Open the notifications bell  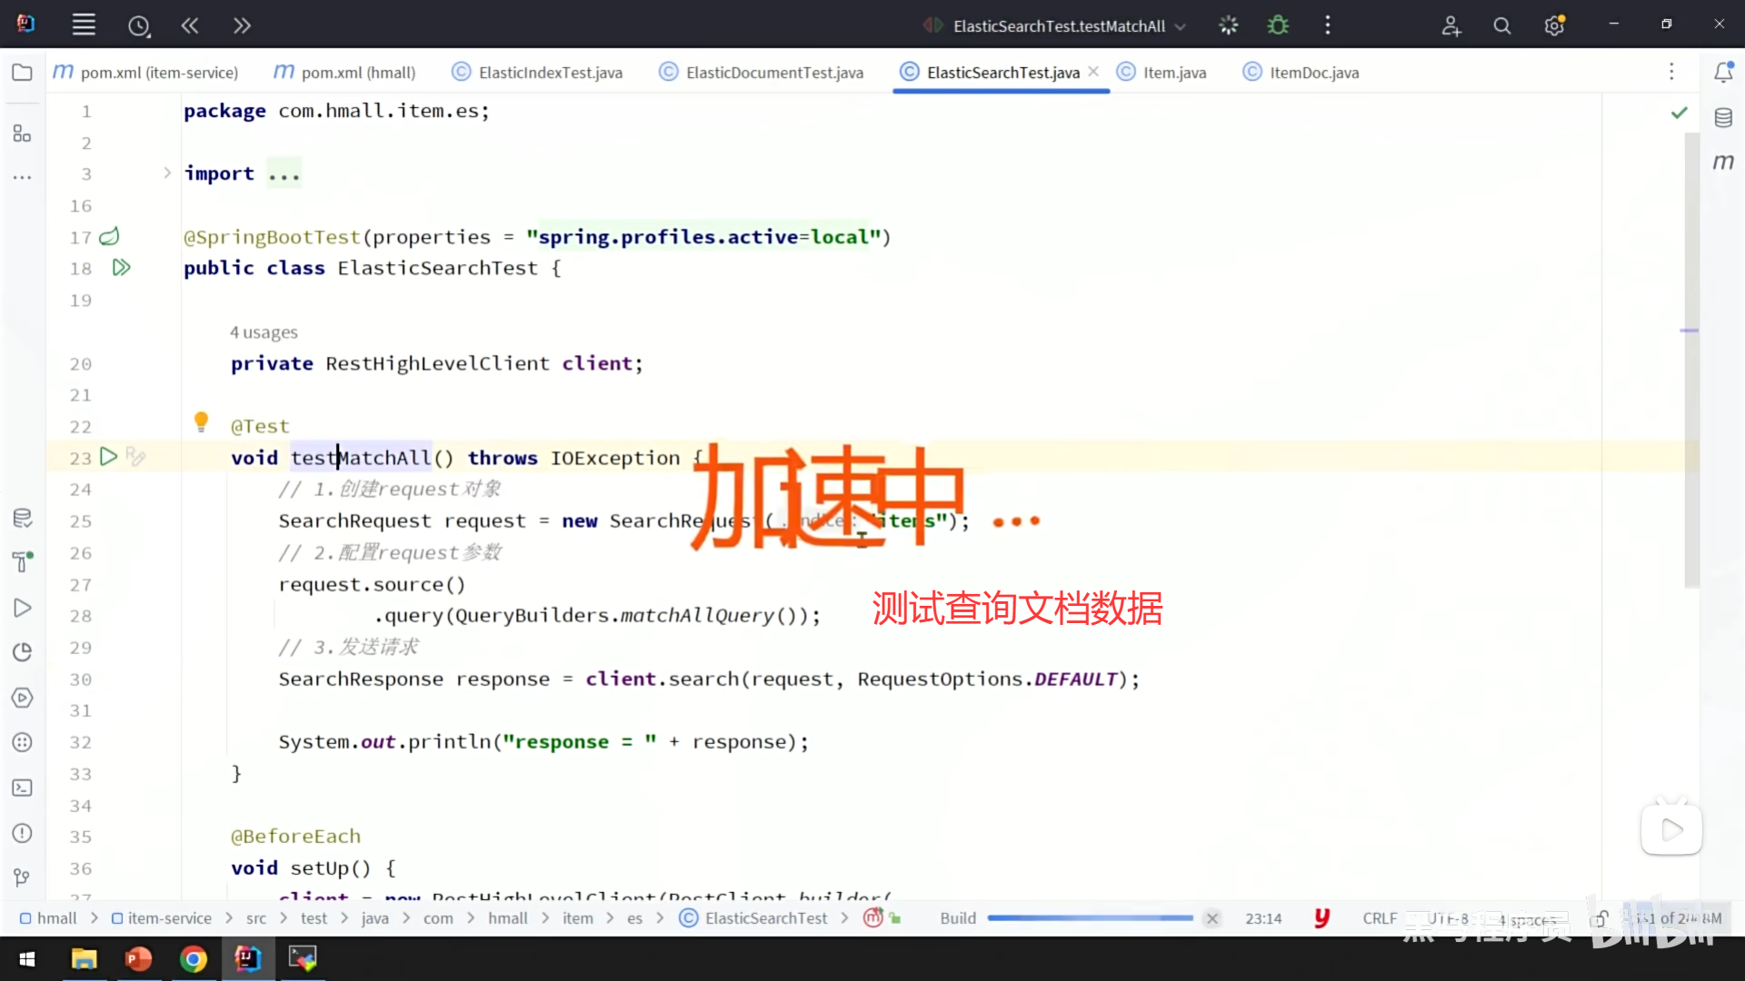1723,73
